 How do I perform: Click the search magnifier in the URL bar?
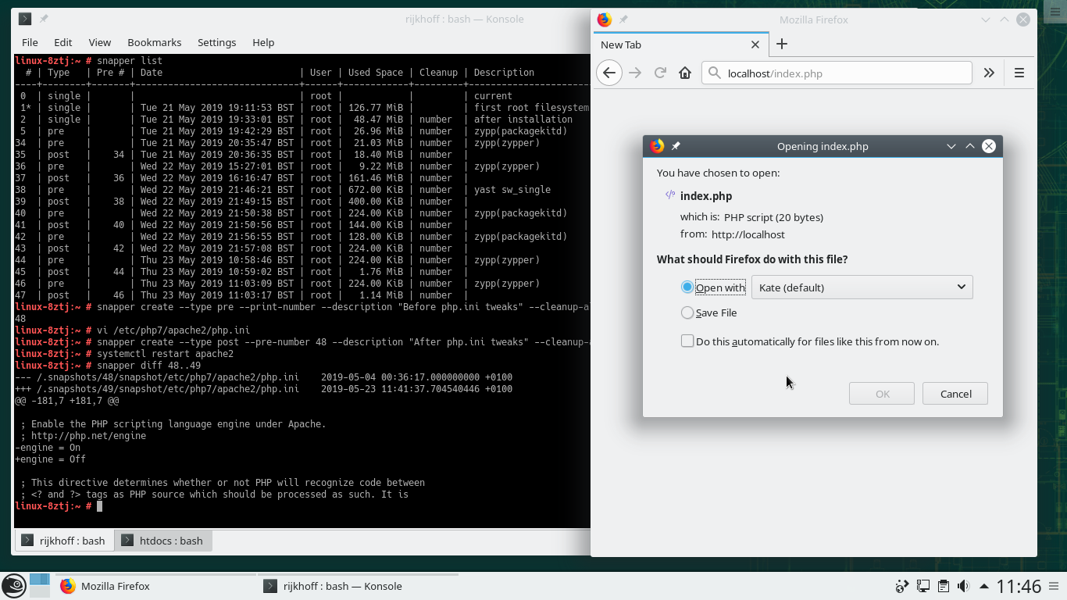[714, 73]
